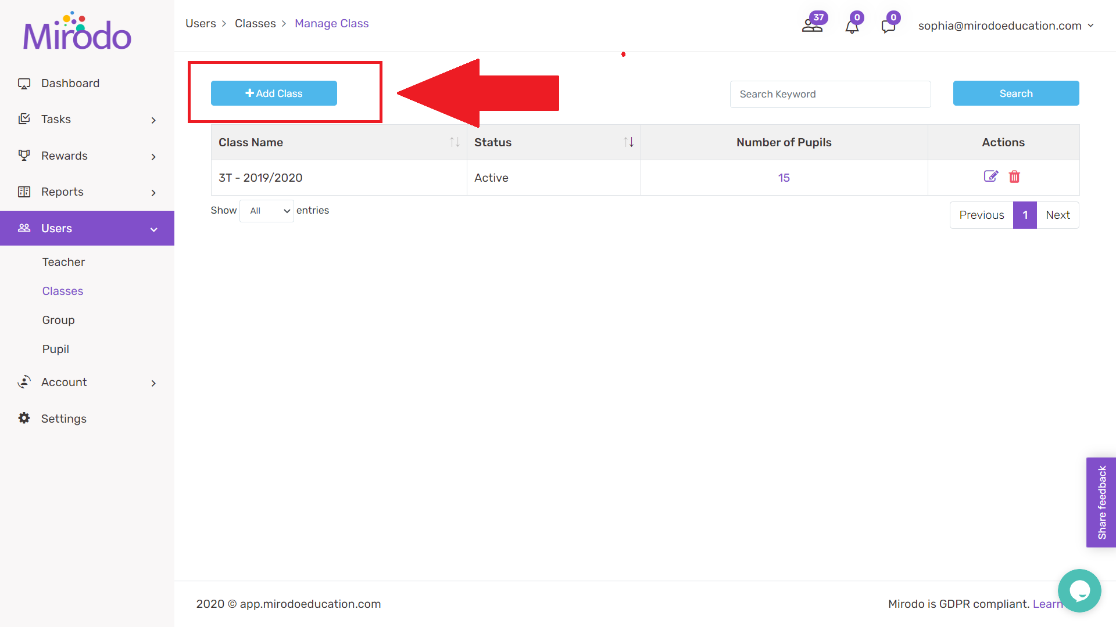
Task: Expand the Tasks menu chevron
Action: click(x=153, y=120)
